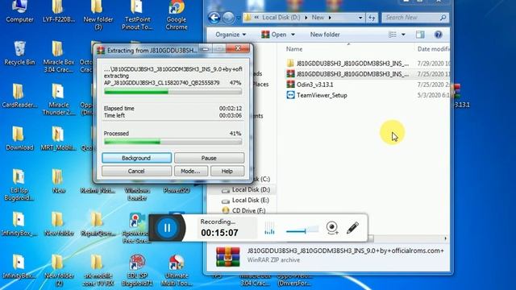Open Explorer help question mark icon
The image size is (516, 290).
pyautogui.click(x=438, y=35)
